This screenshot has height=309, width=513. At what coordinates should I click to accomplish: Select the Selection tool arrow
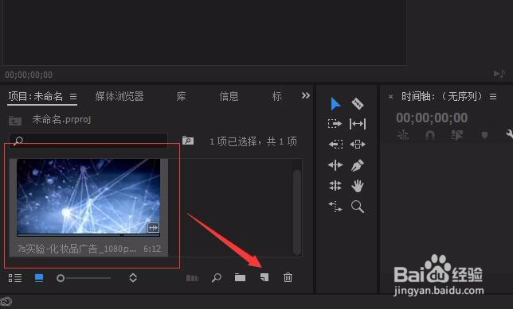[335, 104]
